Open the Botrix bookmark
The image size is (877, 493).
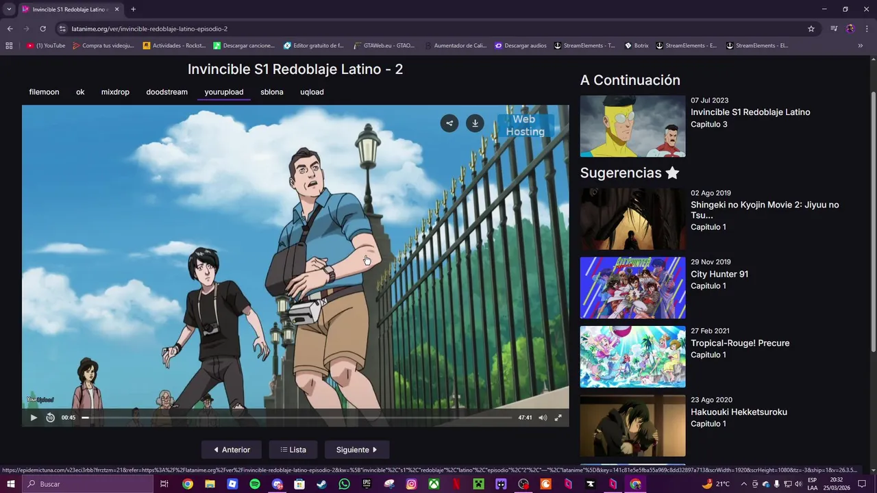tap(637, 45)
